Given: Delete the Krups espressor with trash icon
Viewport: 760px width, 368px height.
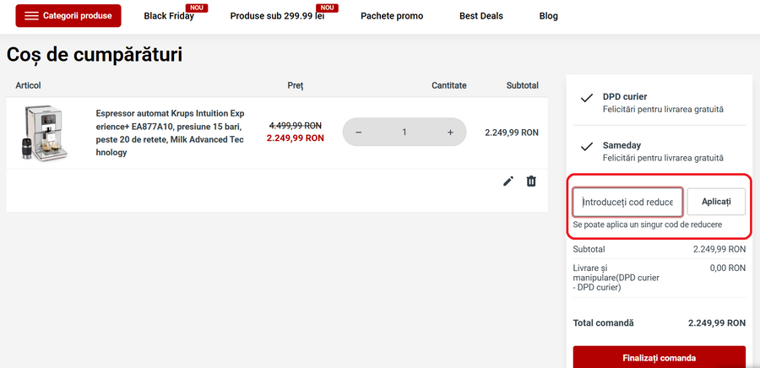Looking at the screenshot, I should 531,181.
